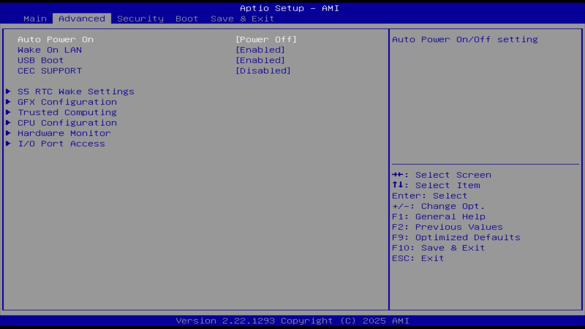
Task: Select the Auto Power On label
Action: point(55,40)
